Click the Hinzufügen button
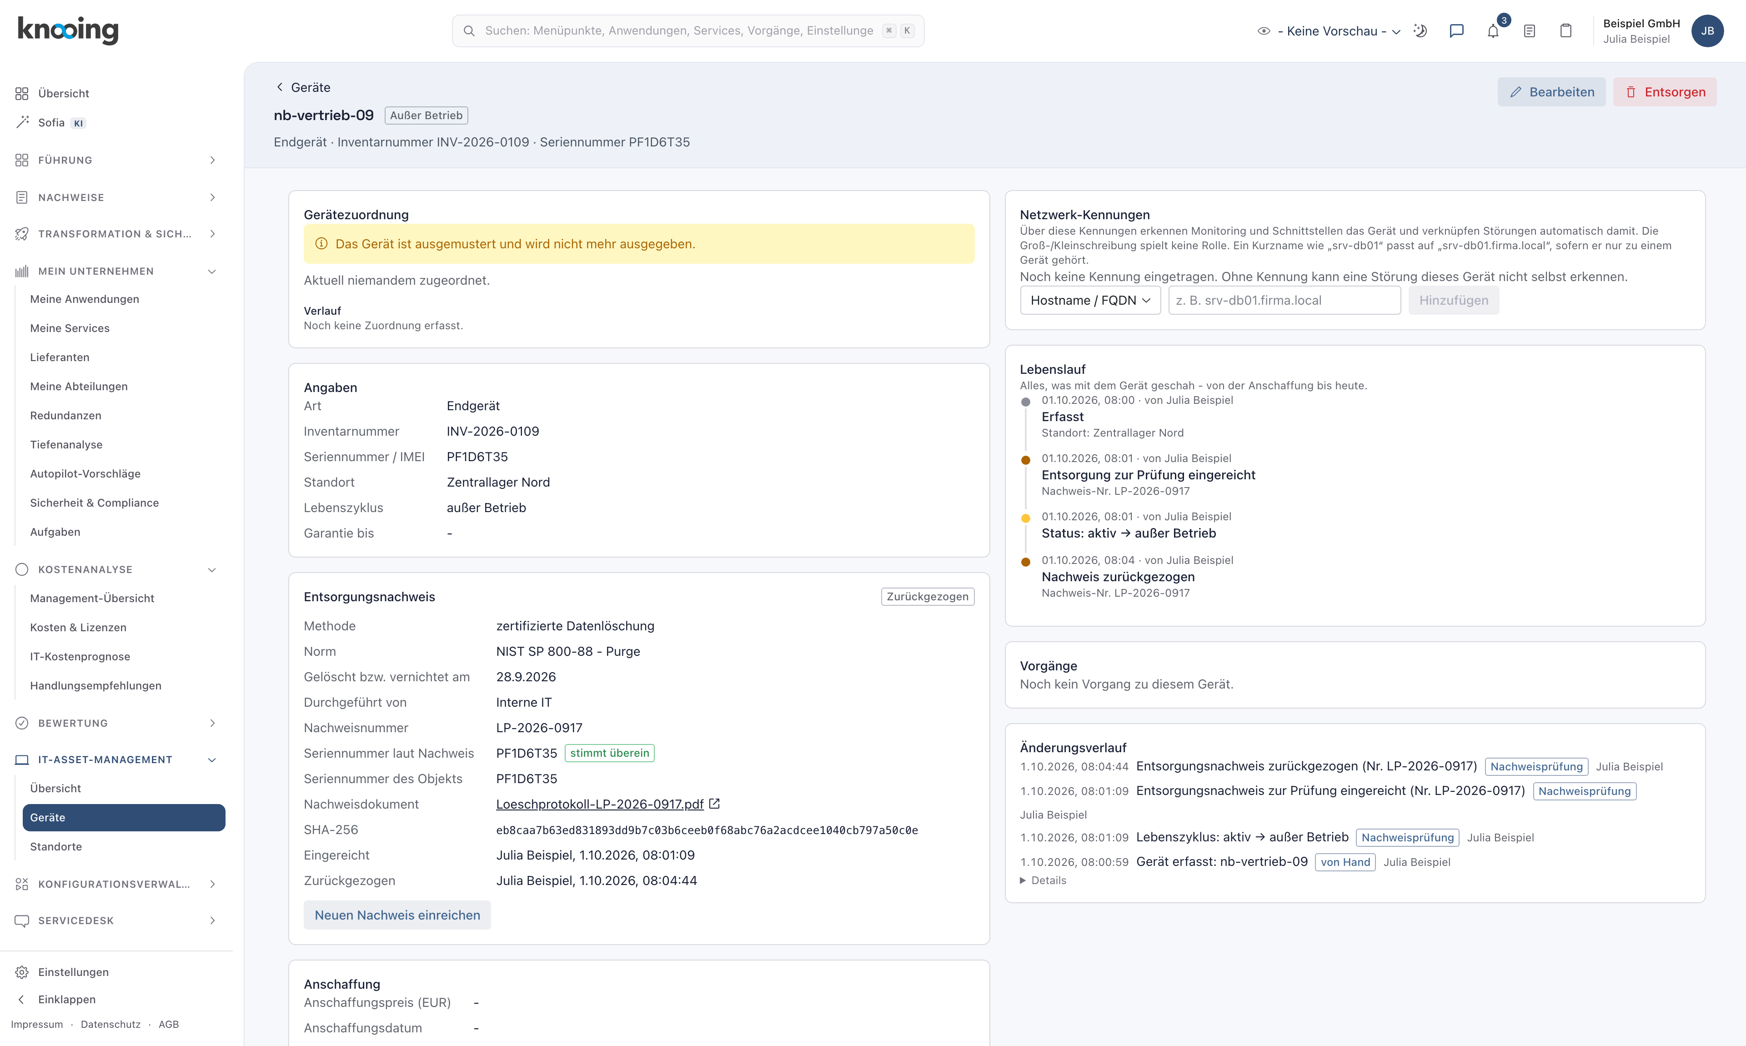Screen dimensions: 1746x1046 (1453, 300)
